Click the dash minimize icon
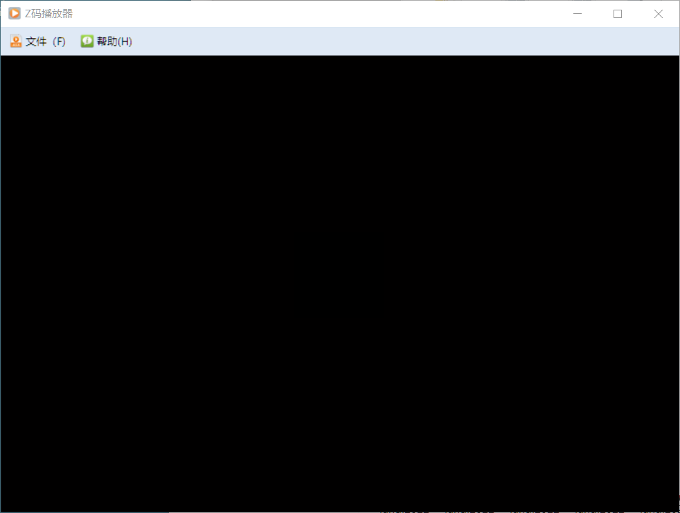The height and width of the screenshot is (513, 680). 578,13
